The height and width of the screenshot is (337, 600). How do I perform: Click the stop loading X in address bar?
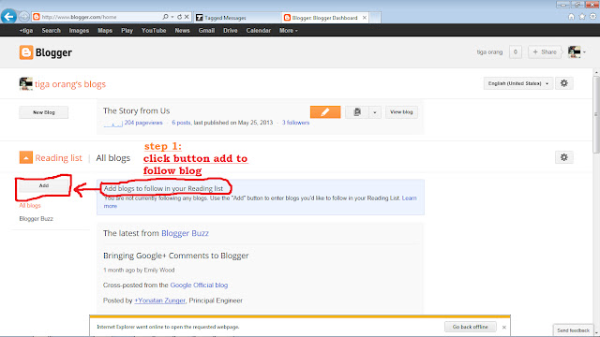(187, 17)
